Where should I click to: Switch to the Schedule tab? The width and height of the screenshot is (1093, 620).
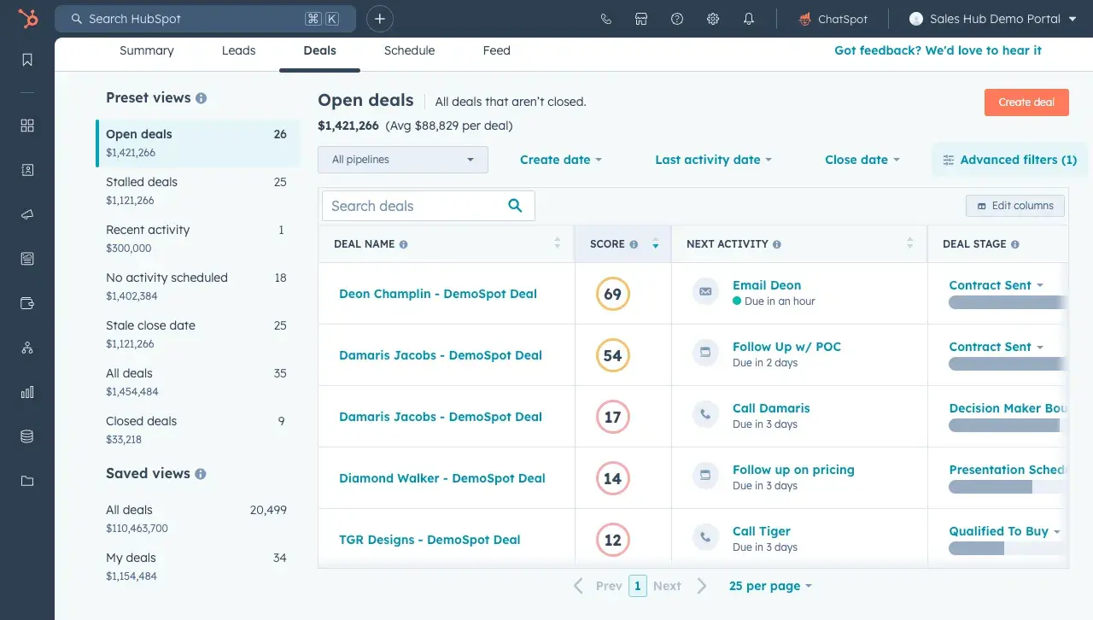409,50
